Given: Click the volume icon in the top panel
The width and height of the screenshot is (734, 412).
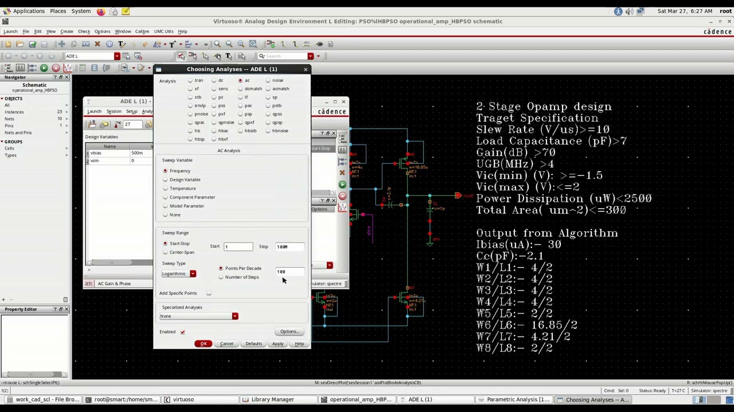Looking at the screenshot, I should tap(629, 11).
